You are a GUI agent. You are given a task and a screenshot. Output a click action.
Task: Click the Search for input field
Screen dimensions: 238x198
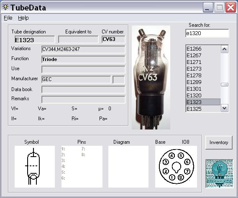click(x=207, y=33)
